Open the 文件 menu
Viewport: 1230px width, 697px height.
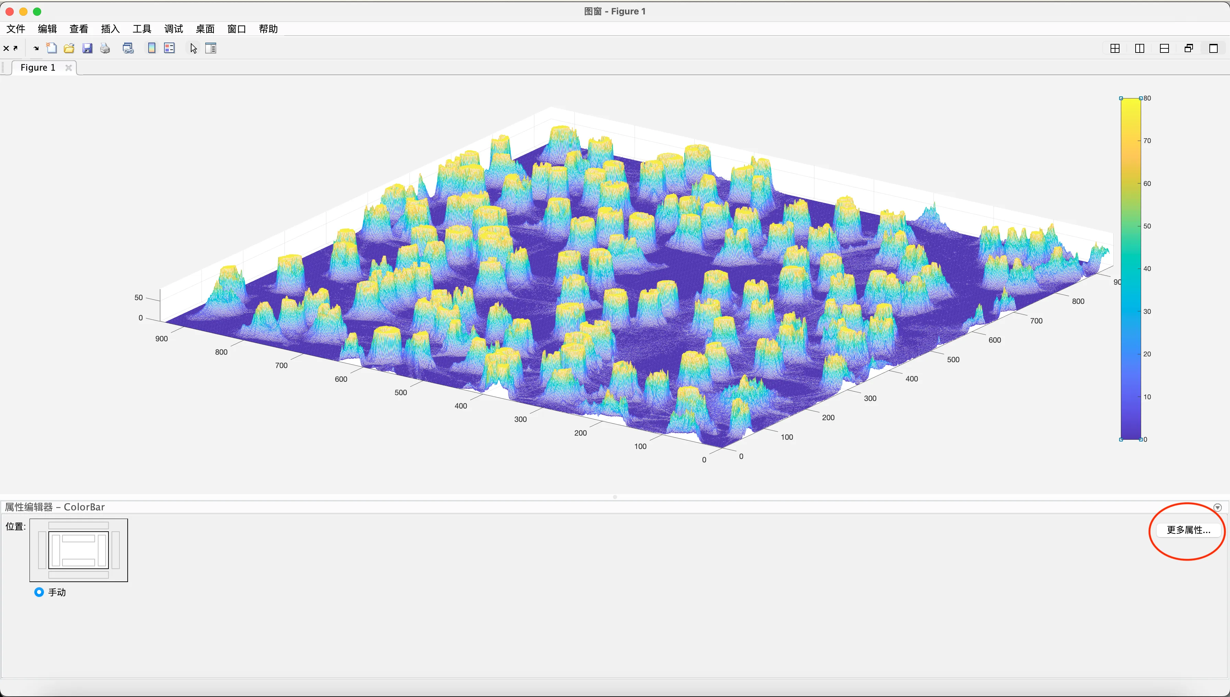[x=16, y=29]
